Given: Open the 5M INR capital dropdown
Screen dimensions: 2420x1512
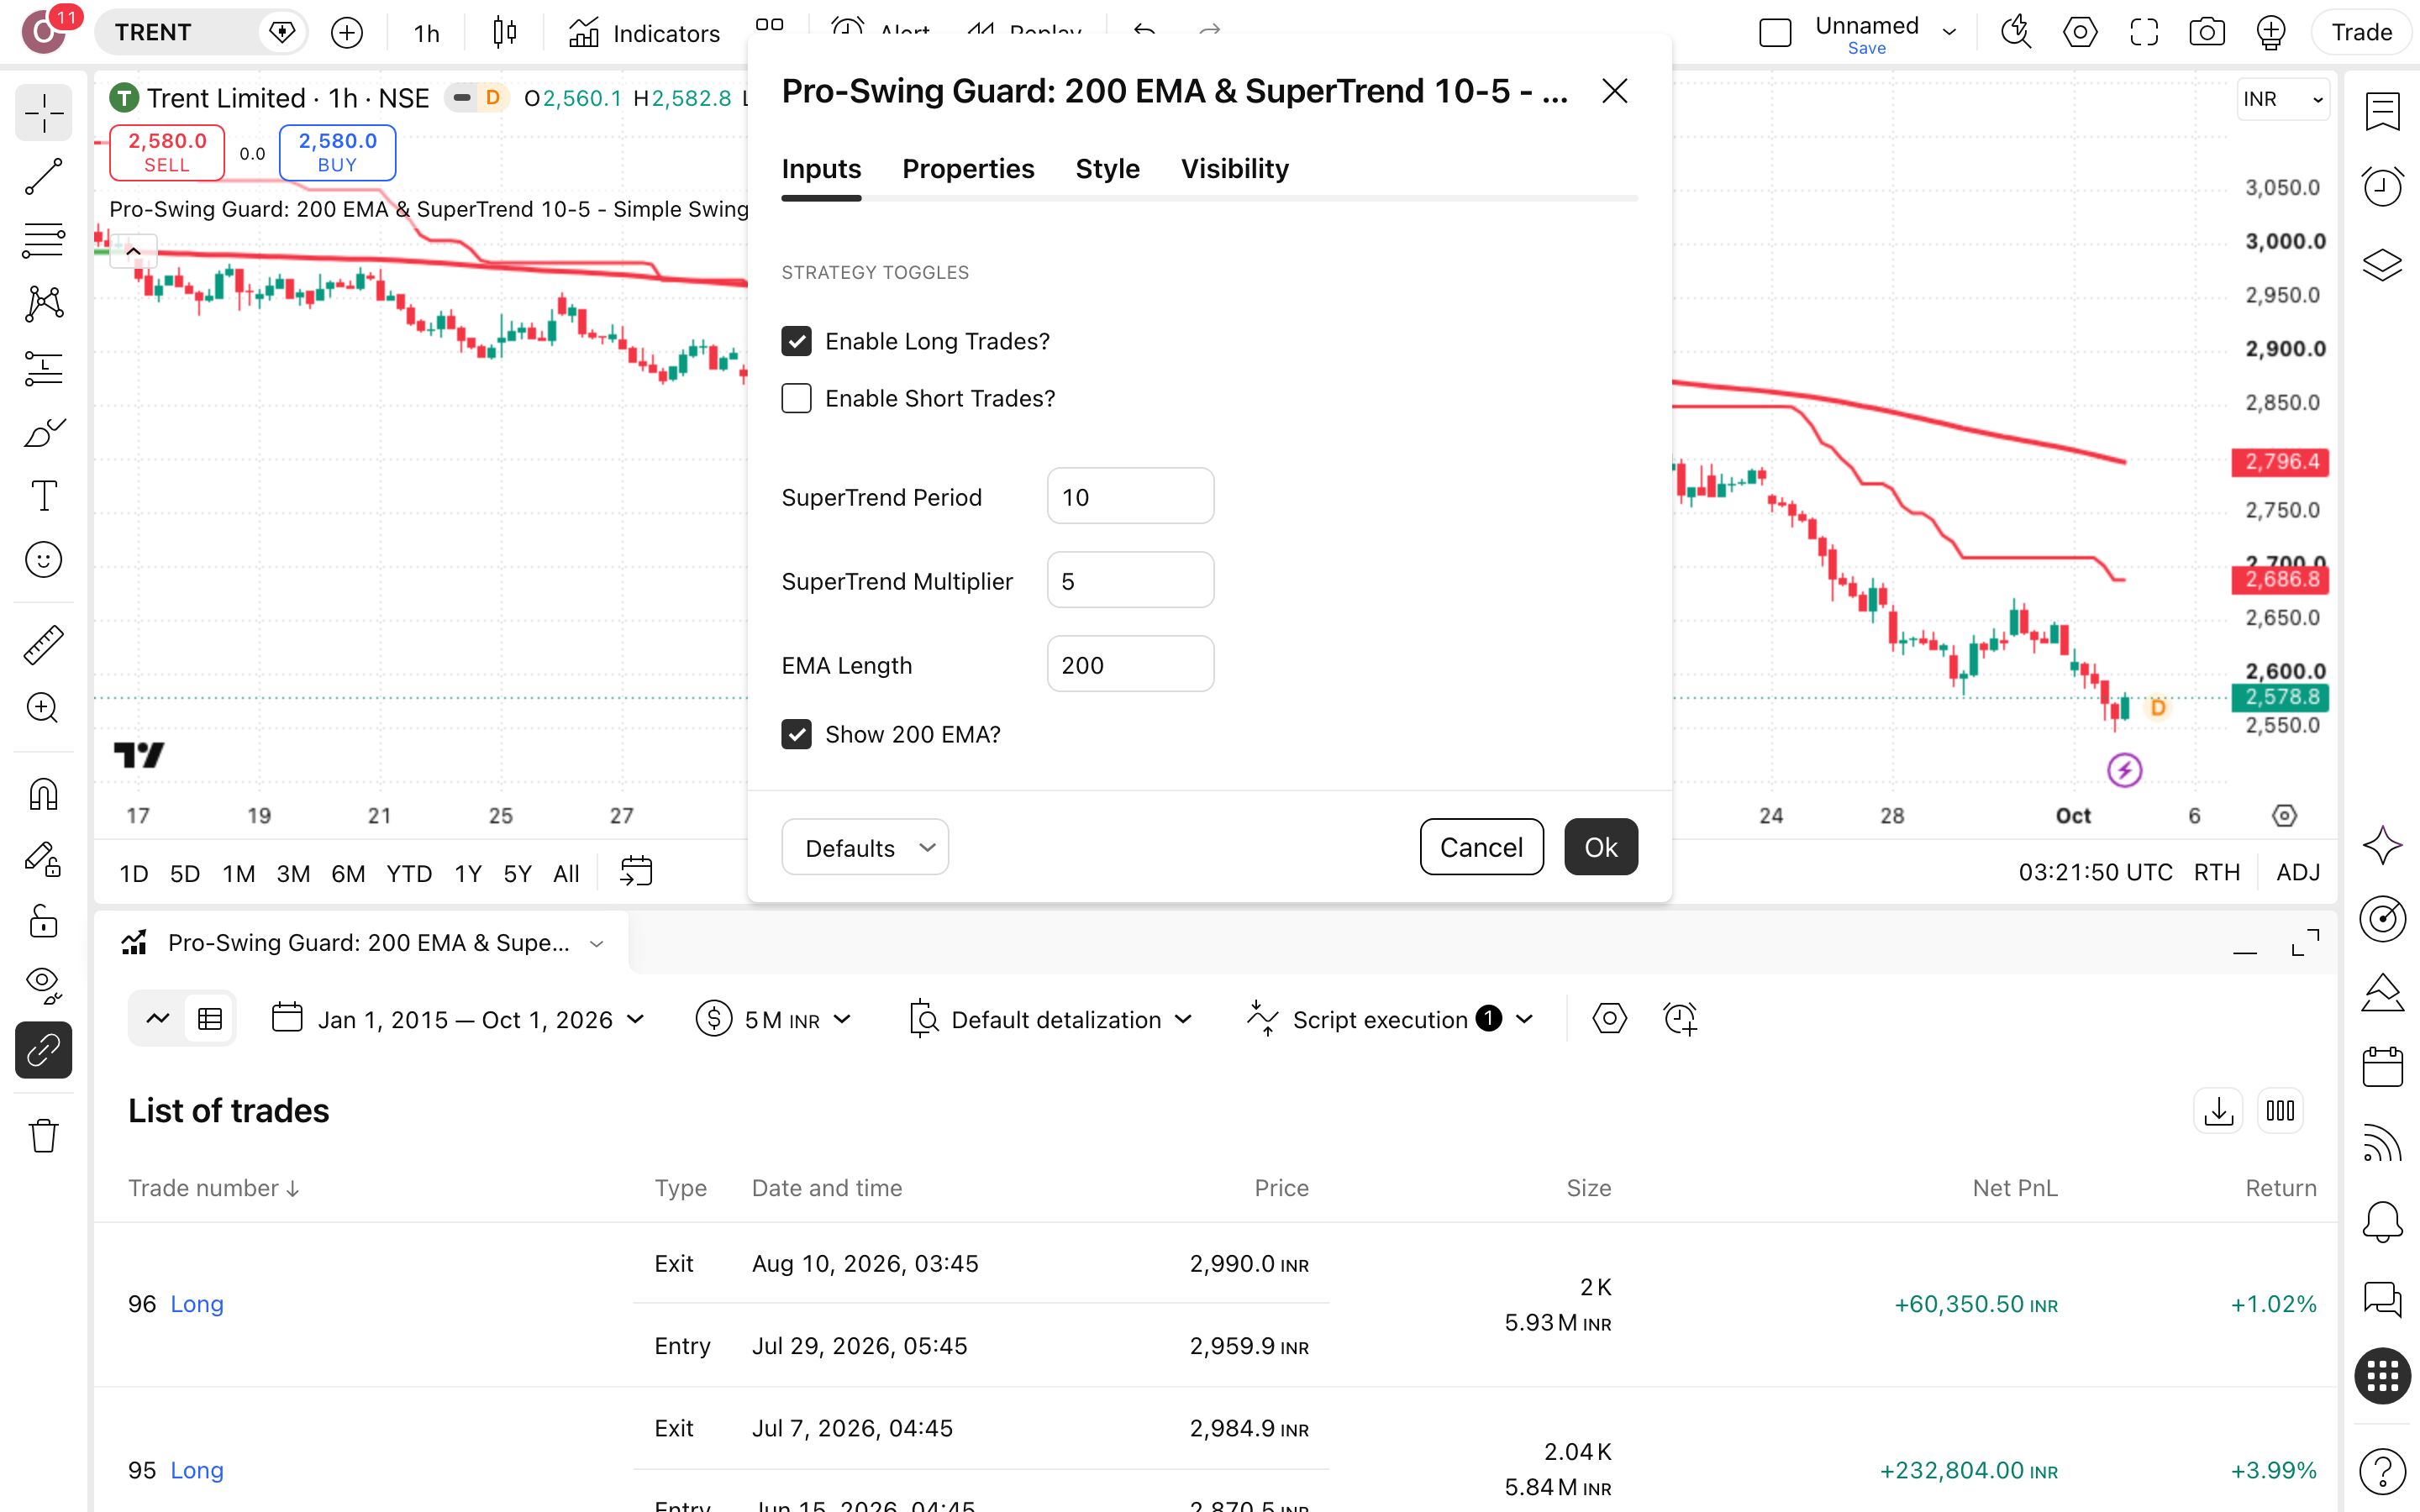Looking at the screenshot, I should click(x=773, y=1019).
